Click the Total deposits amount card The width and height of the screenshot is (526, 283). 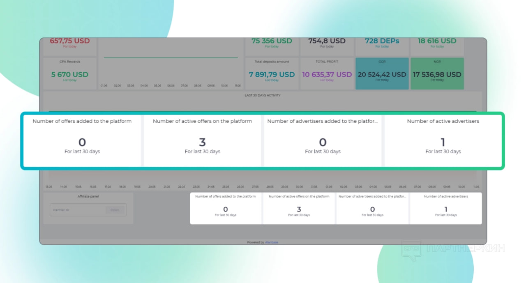tap(272, 74)
